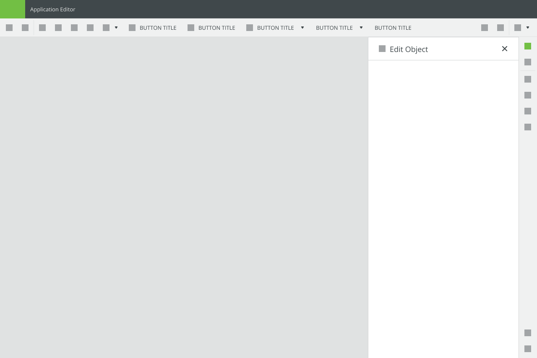Click the Application Editor title text
The height and width of the screenshot is (358, 537).
point(53,9)
